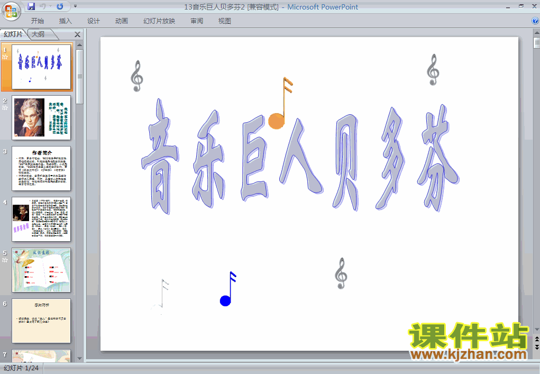Click the Undo icon in Quick Access toolbar

tap(43, 6)
